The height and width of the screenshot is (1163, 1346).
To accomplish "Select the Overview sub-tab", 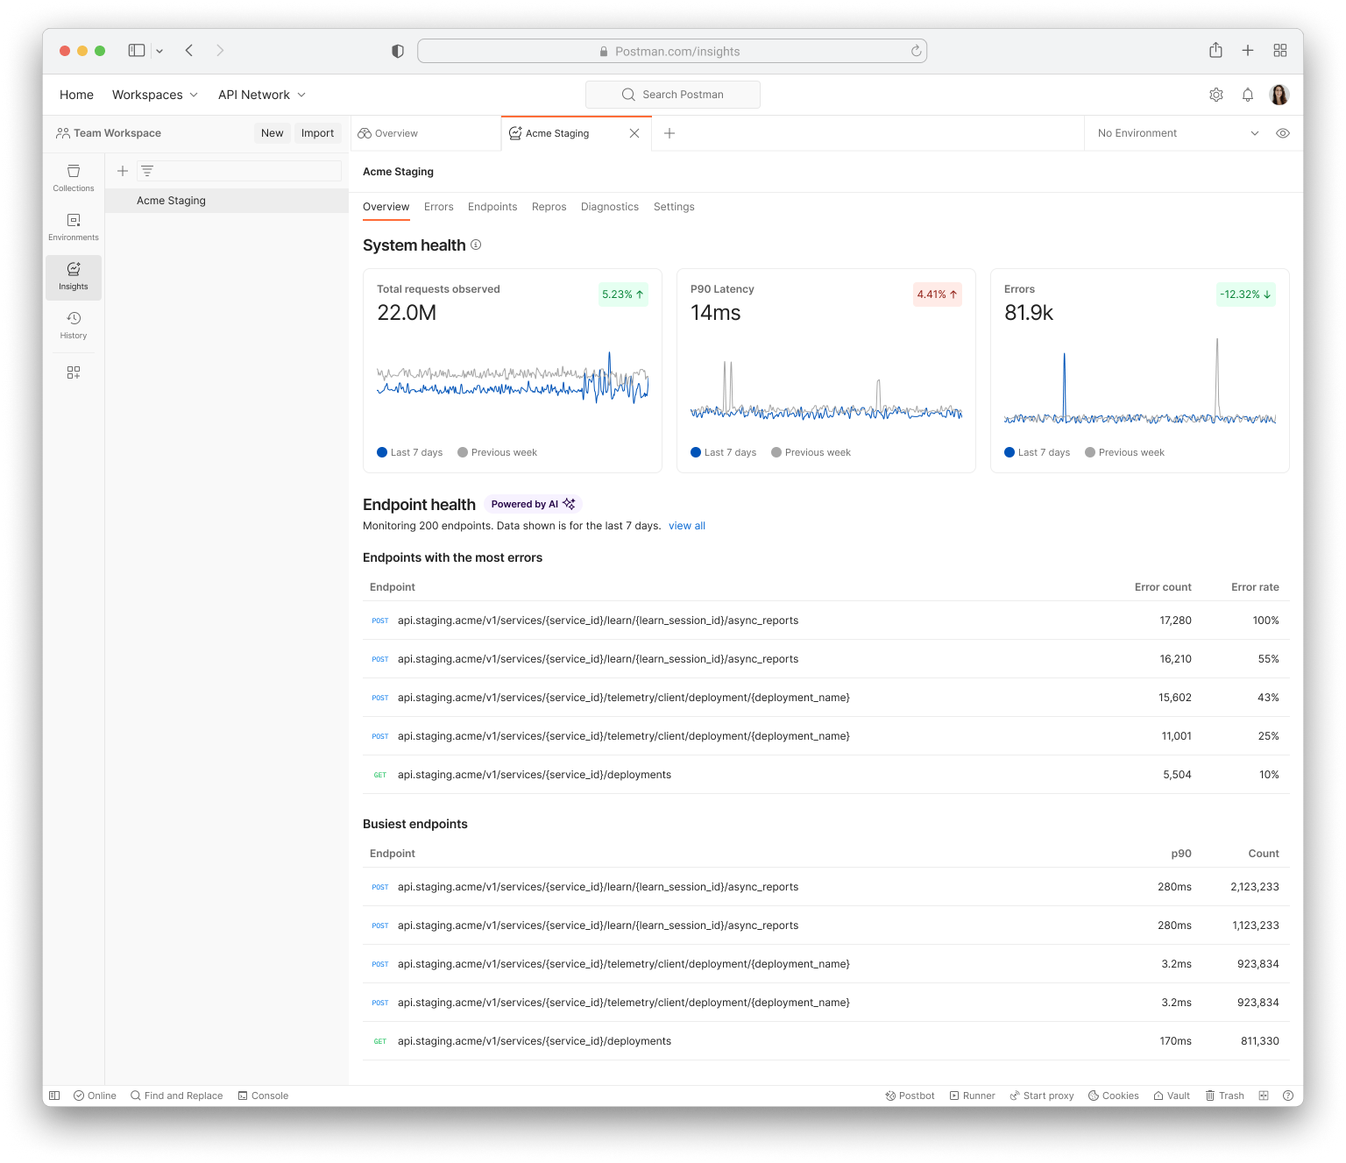I will point(386,207).
